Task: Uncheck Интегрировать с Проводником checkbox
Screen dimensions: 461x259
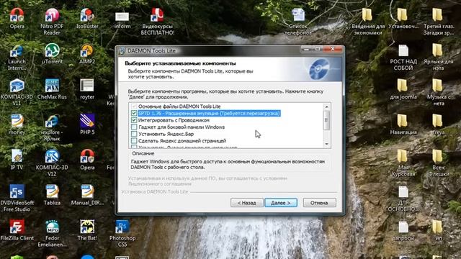Action: (x=134, y=120)
